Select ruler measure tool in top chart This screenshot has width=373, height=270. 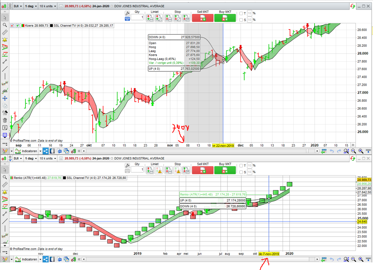5,32
